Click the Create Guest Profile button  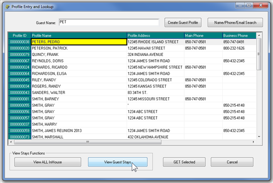183,22
